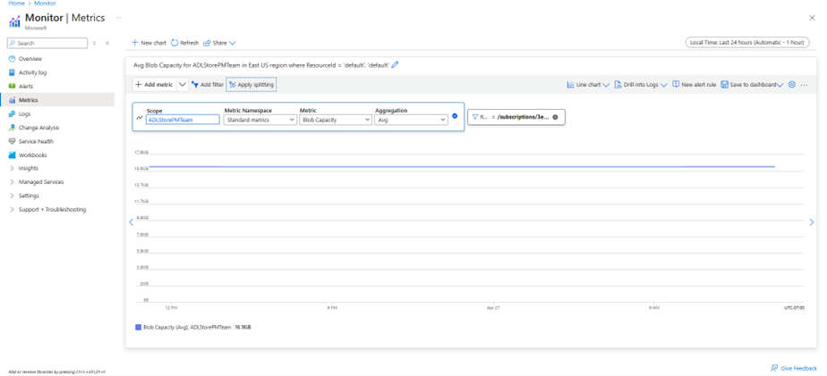Open the Save to dashboard dropdown
Screen dimensions: 827x376
coord(752,84)
